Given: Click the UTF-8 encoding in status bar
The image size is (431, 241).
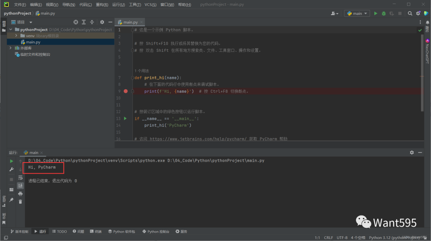Looking at the screenshot, I should tap(342, 238).
